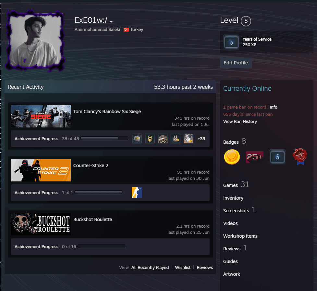Open the Wishlist link
Viewport: 317px width, 291px height.
coord(183,267)
